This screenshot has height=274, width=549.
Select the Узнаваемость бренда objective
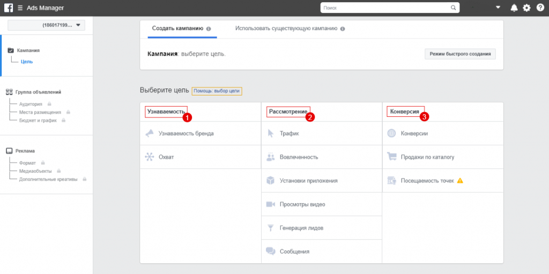[x=201, y=134]
